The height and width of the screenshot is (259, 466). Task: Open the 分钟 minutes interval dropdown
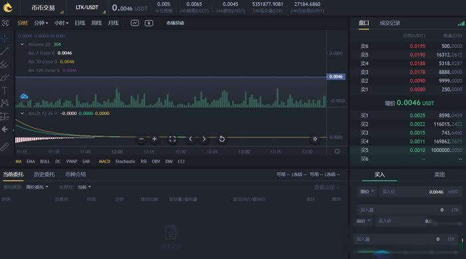(41, 23)
